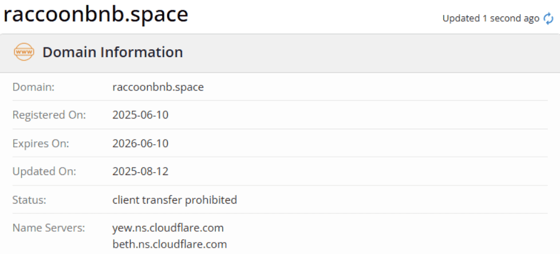Click the 'Domain:' field label

click(x=33, y=87)
